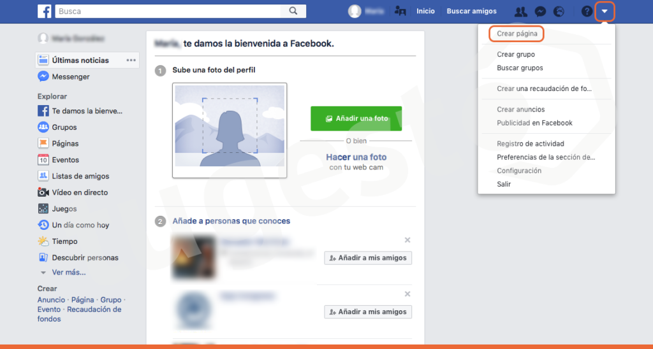This screenshot has width=653, height=349.
Task: Open first suggested friend's photo
Action: click(193, 257)
